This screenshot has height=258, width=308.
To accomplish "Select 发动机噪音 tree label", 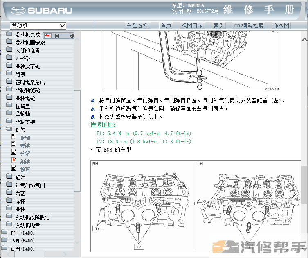I will coord(27,225).
